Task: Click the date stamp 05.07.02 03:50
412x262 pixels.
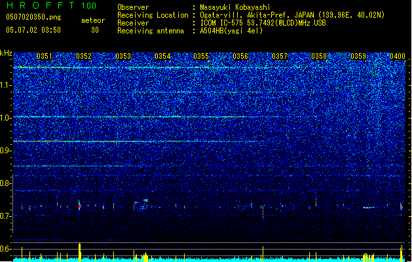Action: coord(33,30)
